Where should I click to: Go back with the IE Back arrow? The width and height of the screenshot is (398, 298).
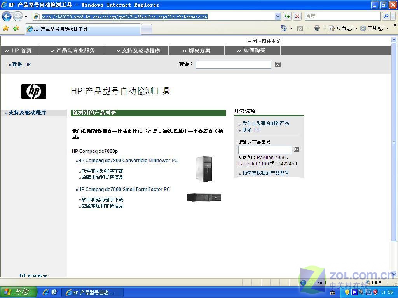(7, 16)
